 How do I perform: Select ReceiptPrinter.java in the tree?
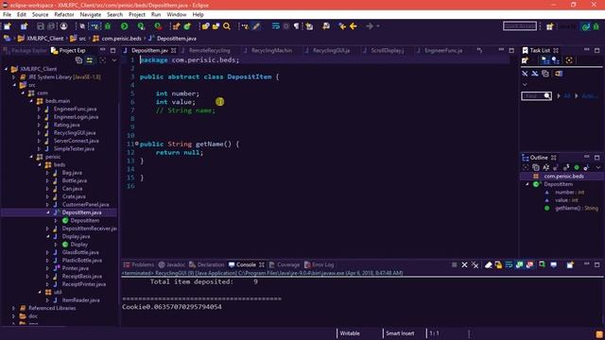84,284
